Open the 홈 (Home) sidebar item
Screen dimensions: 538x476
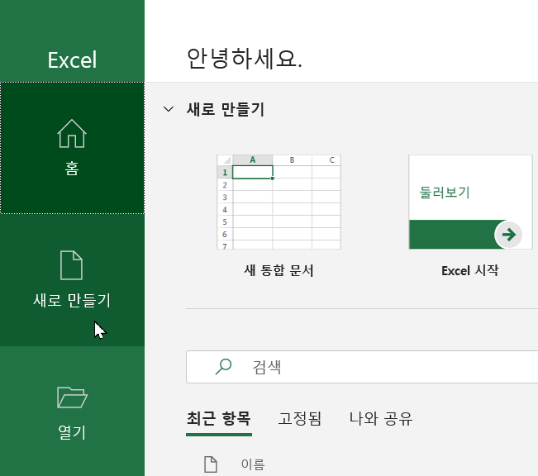click(72, 148)
